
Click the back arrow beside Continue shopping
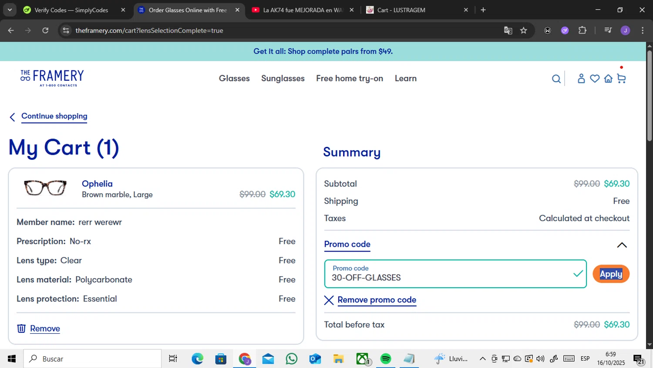coord(12,117)
